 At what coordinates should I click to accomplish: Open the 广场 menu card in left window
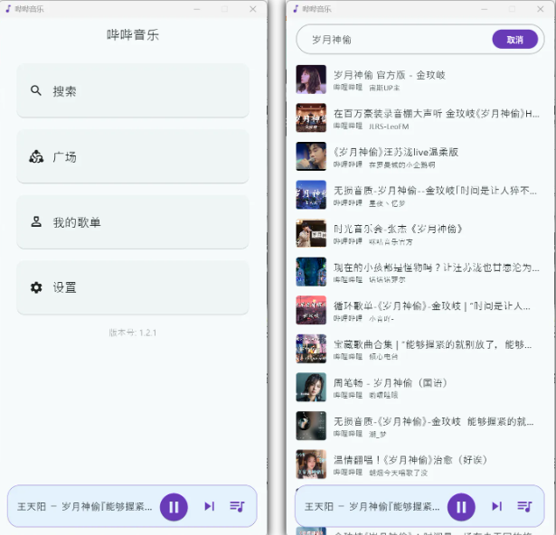133,156
